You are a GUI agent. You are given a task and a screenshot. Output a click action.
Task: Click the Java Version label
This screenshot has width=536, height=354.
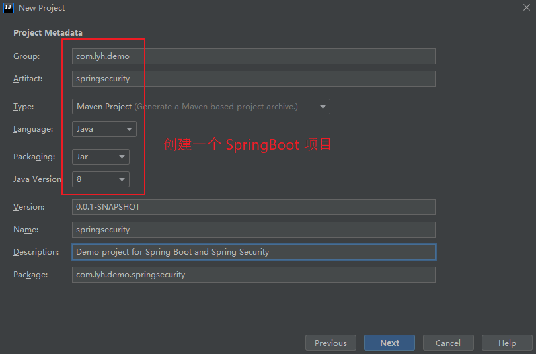tap(38, 179)
